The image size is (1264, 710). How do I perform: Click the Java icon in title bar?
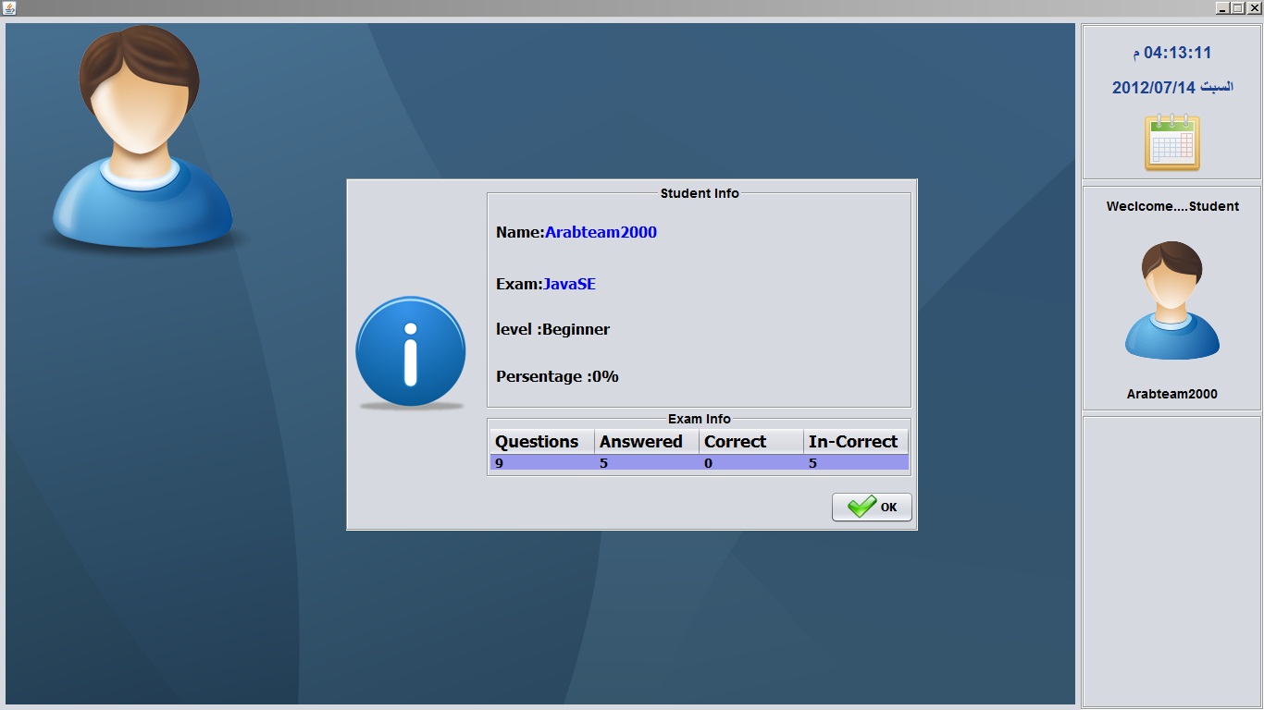[8, 7]
